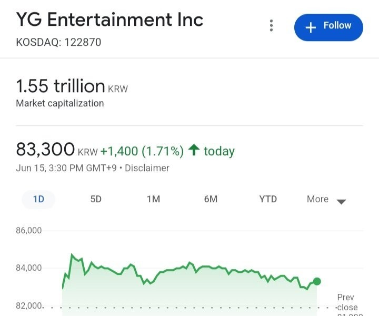Click the Follow button
The height and width of the screenshot is (316, 379).
coord(328,26)
